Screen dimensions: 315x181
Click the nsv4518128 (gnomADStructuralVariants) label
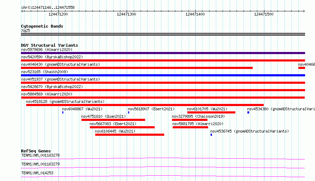pos(65,101)
